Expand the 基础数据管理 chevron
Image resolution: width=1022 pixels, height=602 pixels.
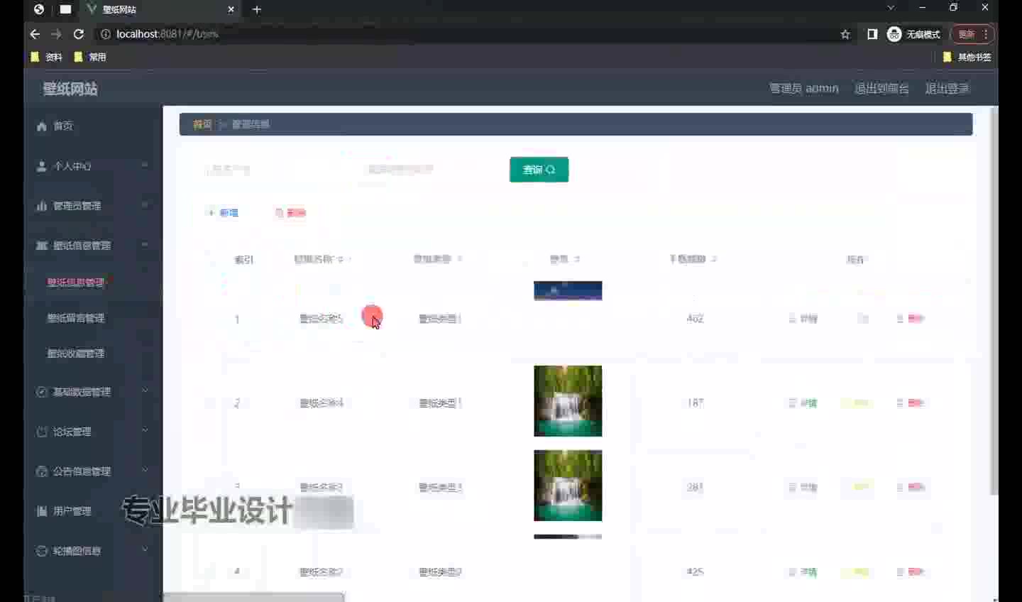coord(145,391)
